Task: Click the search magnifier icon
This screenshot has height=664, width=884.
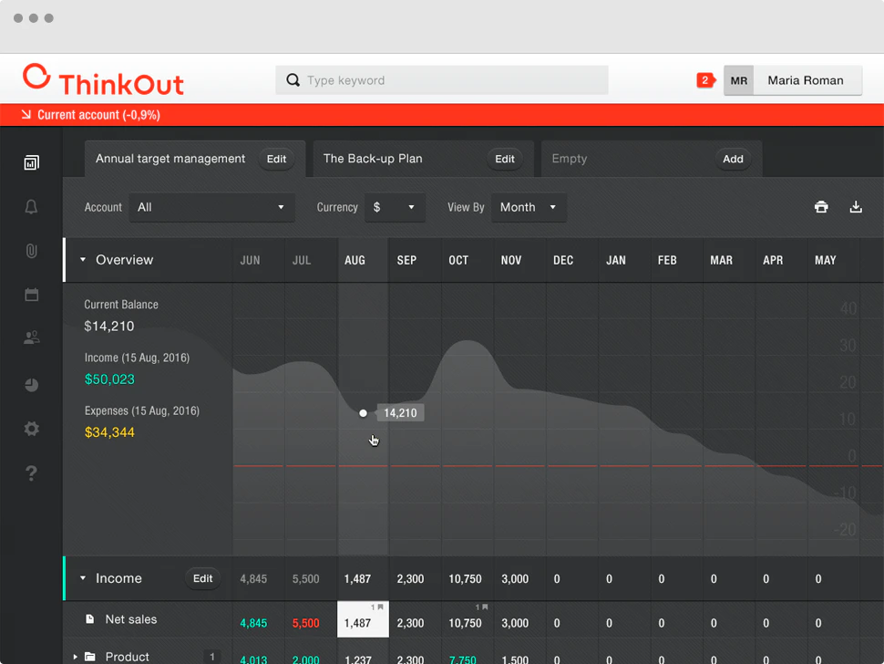Action: 293,80
